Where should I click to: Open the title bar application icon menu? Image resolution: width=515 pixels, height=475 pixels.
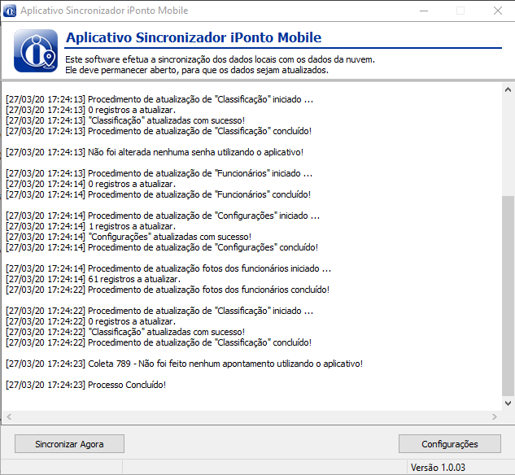click(11, 11)
